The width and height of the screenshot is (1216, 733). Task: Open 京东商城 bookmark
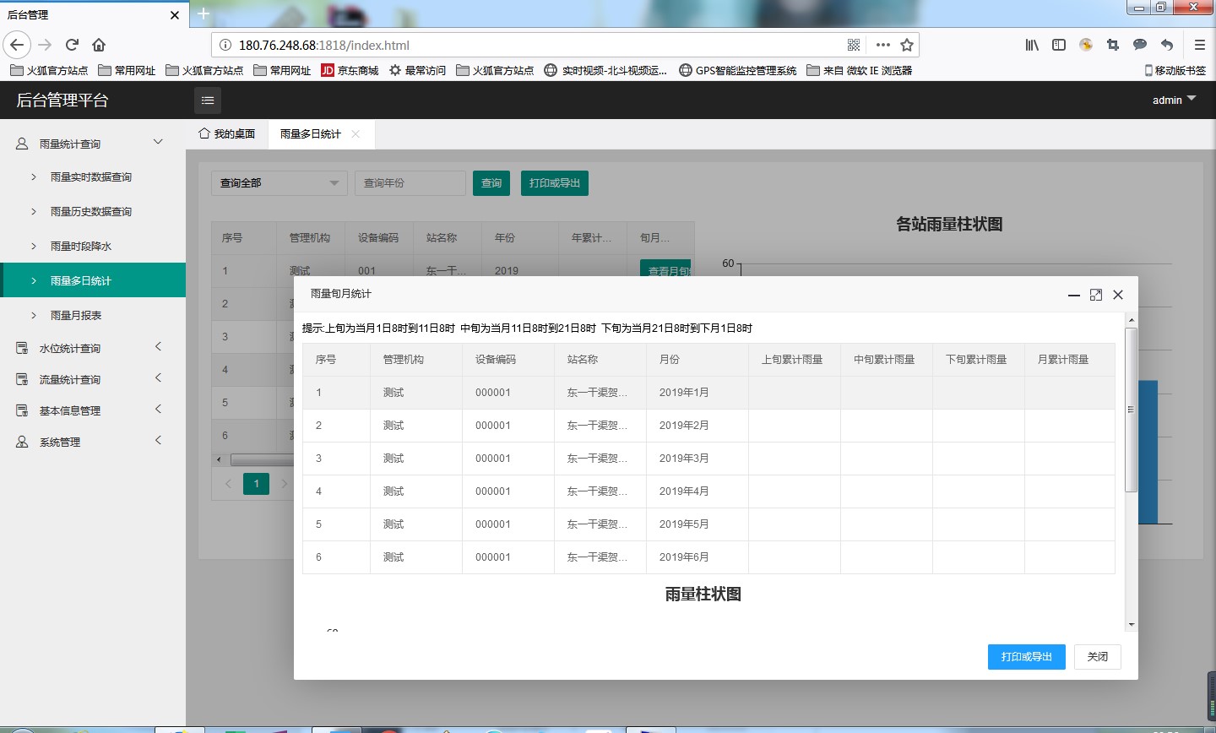coord(350,70)
